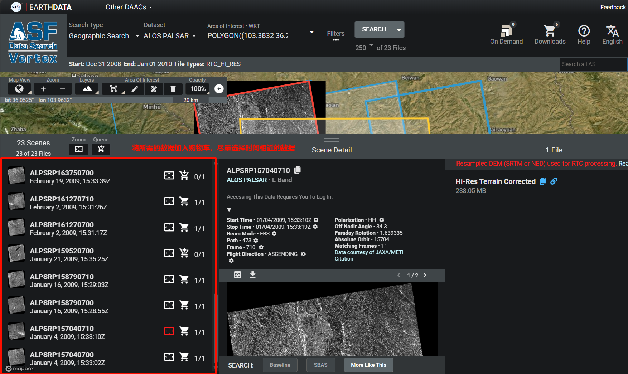This screenshot has height=374, width=628.
Task: Click the More Like This button
Action: coord(368,365)
